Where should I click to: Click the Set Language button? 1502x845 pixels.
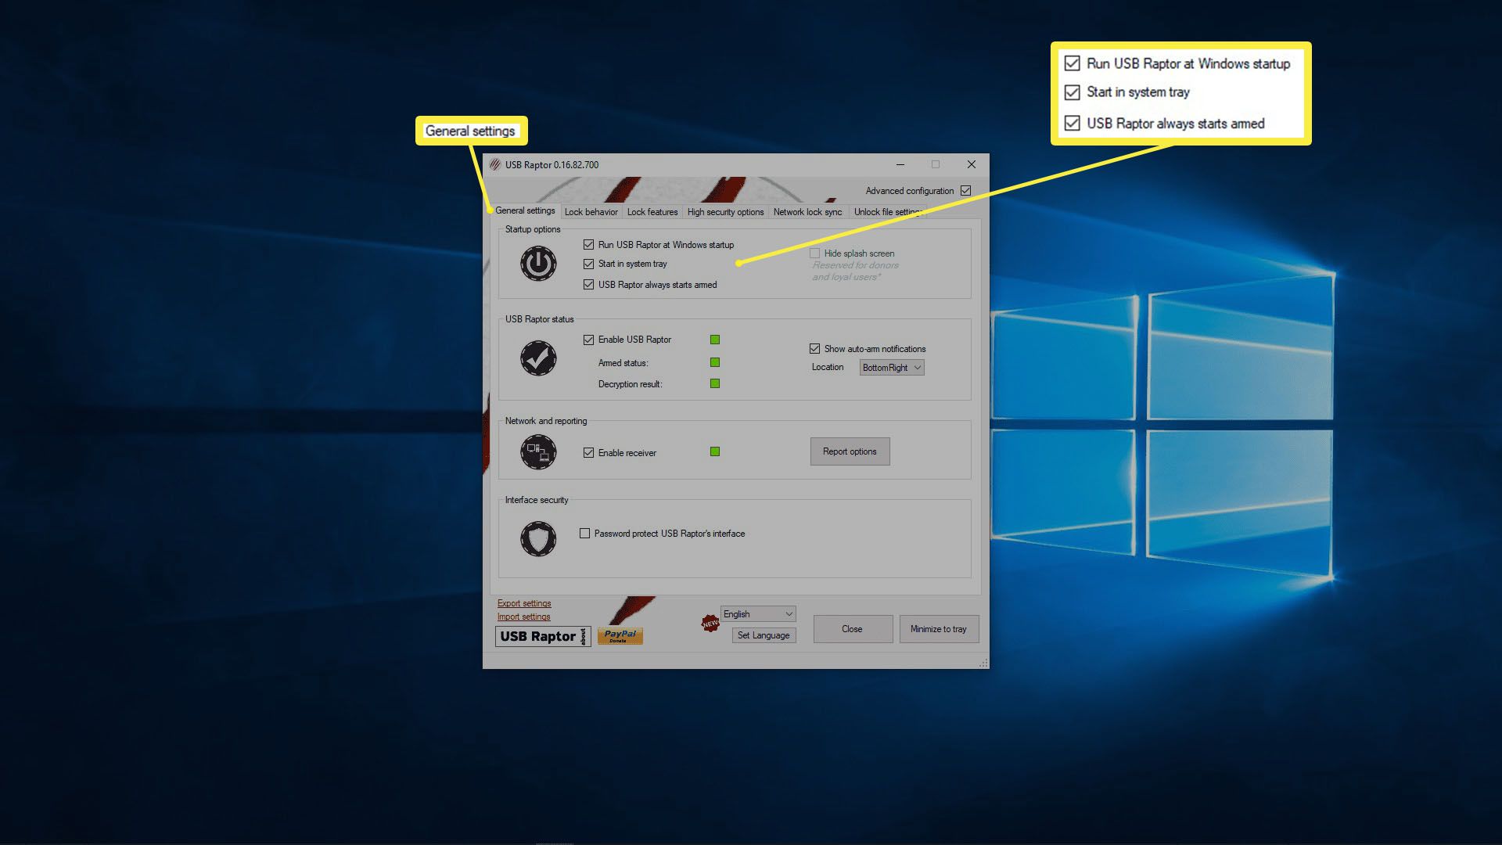point(764,635)
